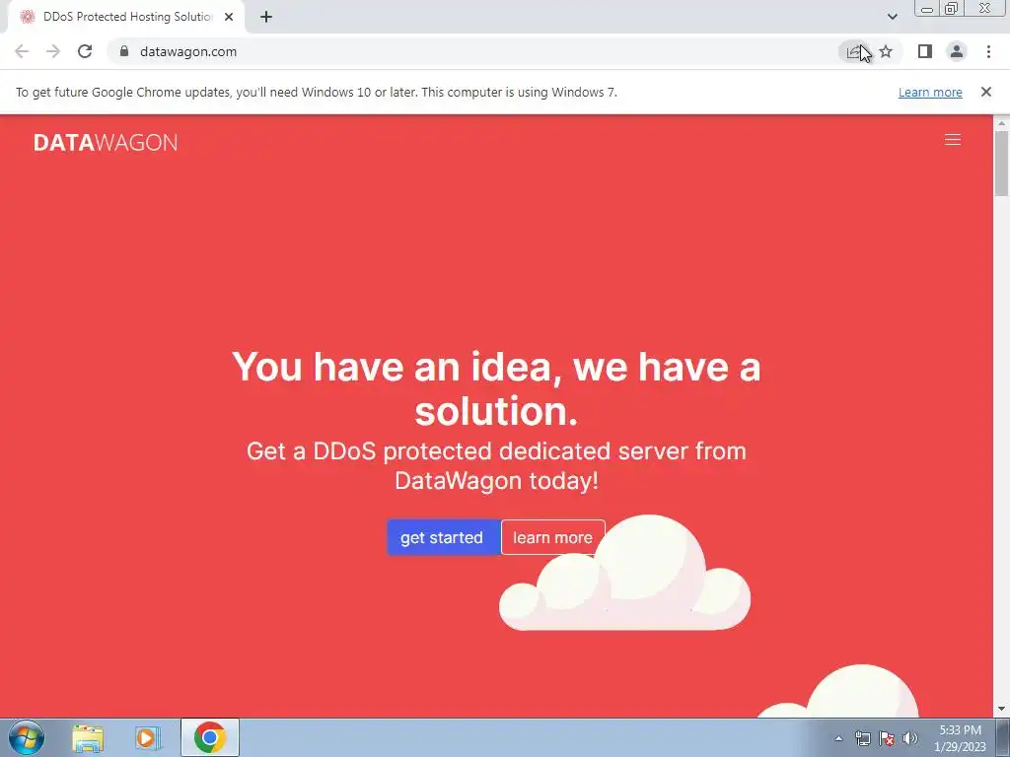Open a new browser tab
Screen dimensions: 1010x757
tap(266, 18)
